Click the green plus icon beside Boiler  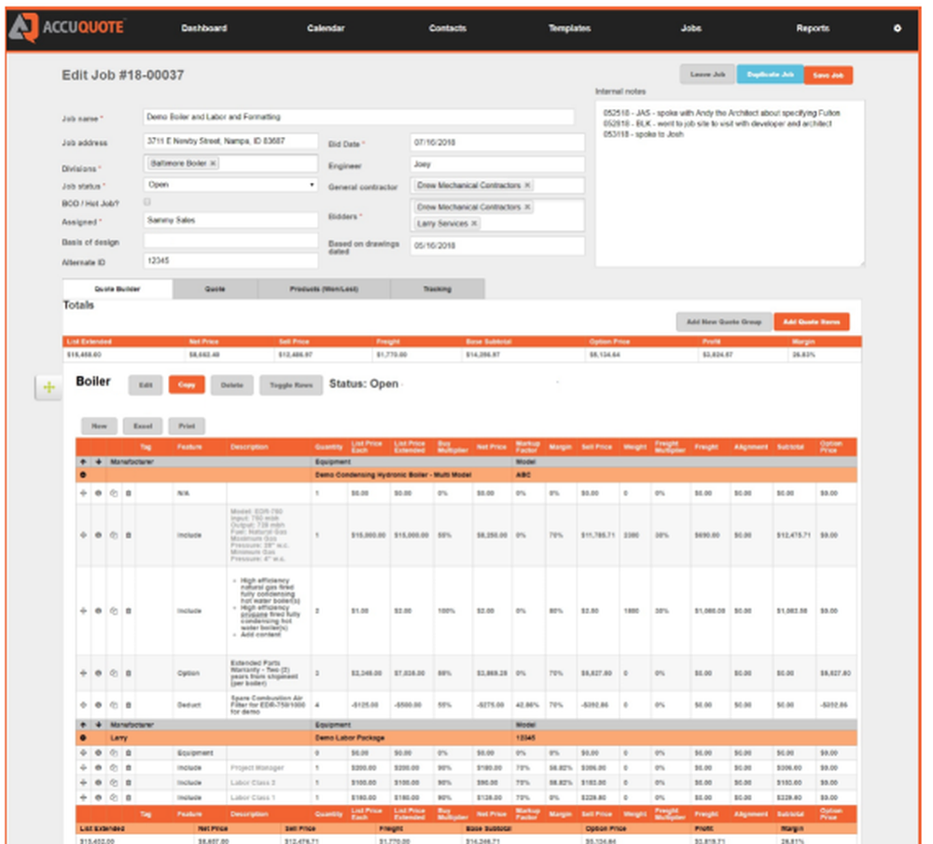(x=49, y=387)
